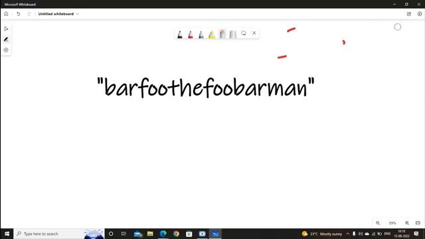Open the Create add menu
Viewport: 425px width, 239px height.
pos(6,50)
